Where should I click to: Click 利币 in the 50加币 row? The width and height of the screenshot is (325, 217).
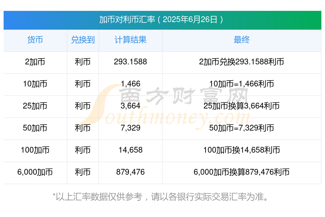click(x=83, y=128)
